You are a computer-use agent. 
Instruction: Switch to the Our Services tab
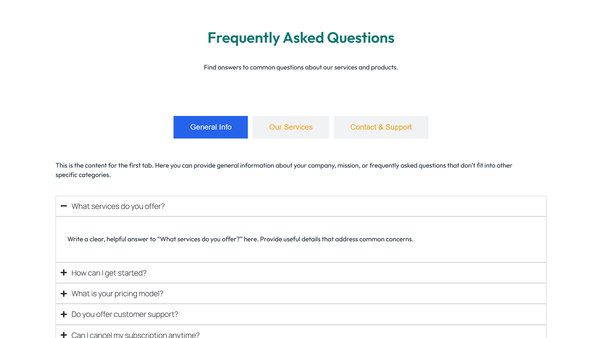click(x=290, y=127)
